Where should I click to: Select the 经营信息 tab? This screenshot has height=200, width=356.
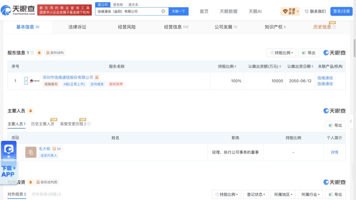pyautogui.click(x=176, y=27)
